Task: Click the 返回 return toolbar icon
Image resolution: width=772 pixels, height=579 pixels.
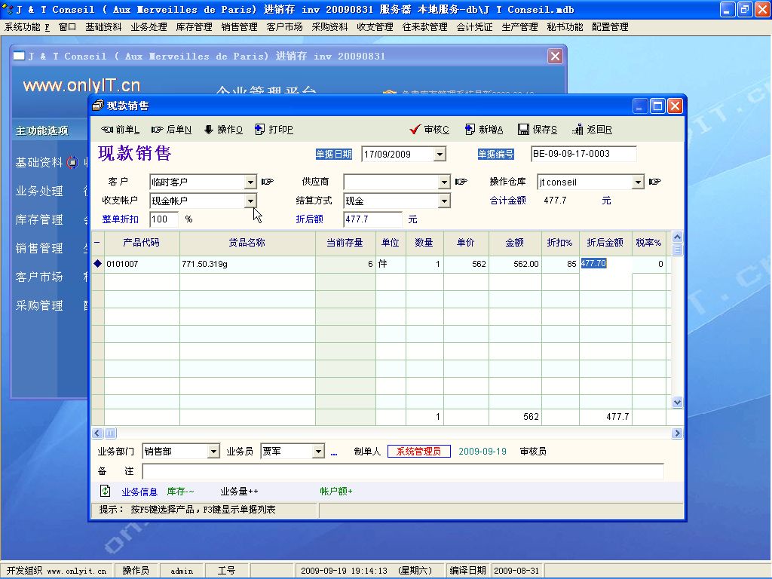Action: [577, 130]
